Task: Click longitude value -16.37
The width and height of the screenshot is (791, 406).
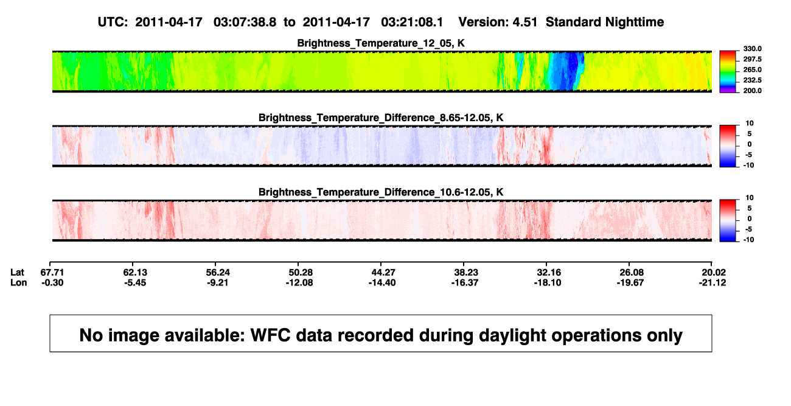Action: (x=464, y=282)
